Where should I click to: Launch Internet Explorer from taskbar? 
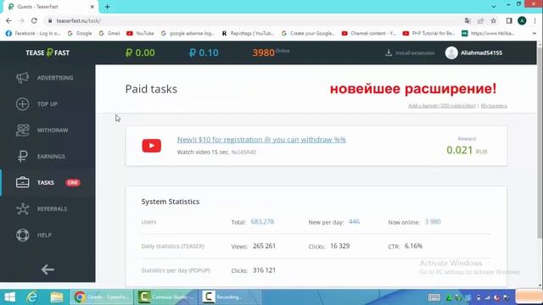coord(32,297)
